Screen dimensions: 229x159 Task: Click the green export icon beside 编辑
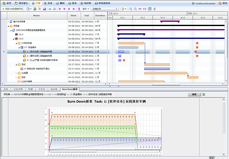[204, 94]
